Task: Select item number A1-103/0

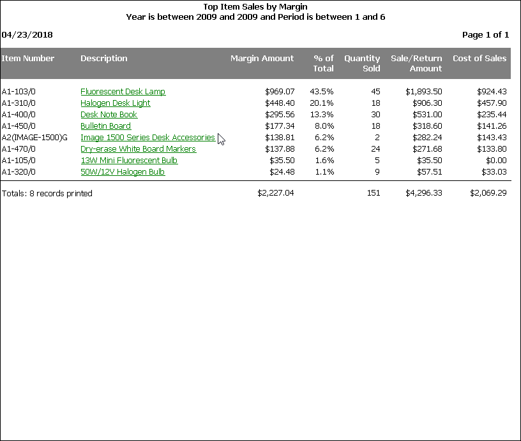Action: coord(19,92)
